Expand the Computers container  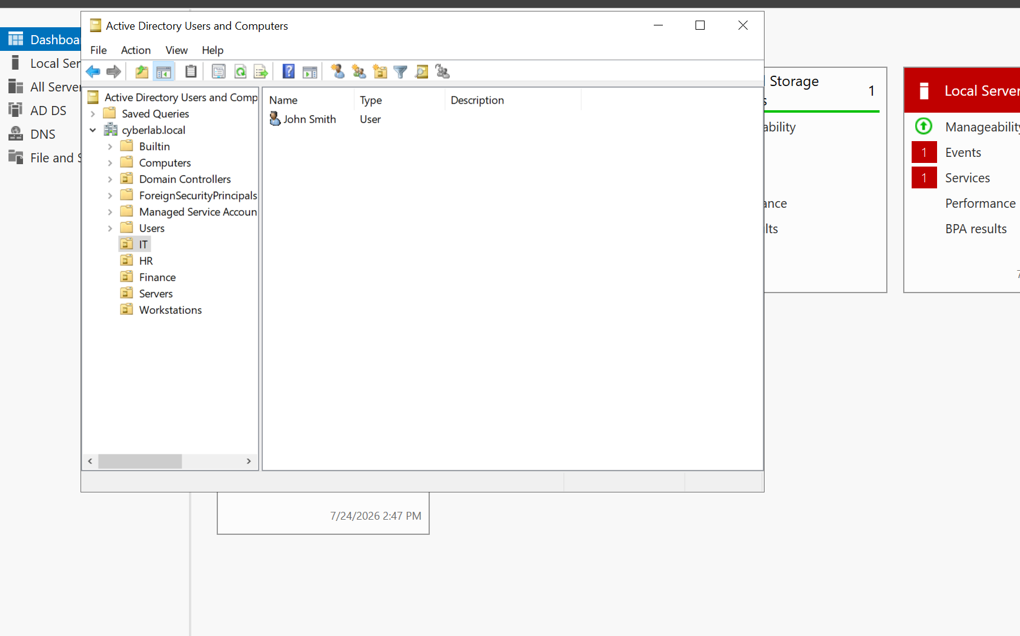click(x=110, y=163)
